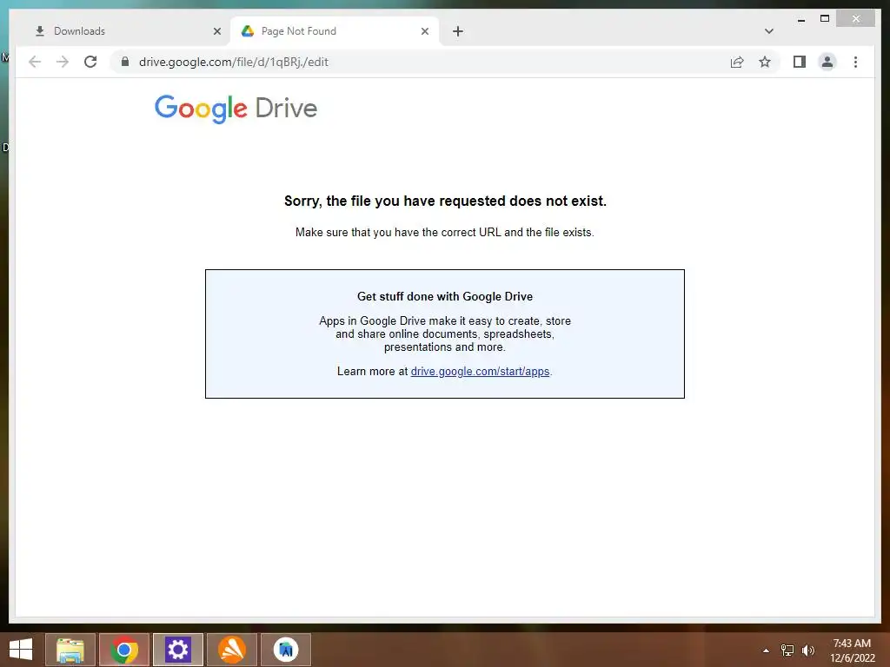
Task: Go forward using the forward arrow
Action: (63, 62)
